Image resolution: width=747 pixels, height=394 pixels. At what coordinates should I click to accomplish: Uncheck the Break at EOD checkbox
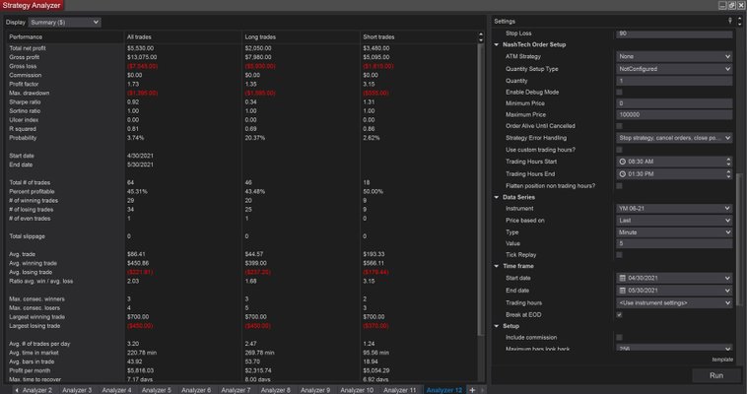pos(619,314)
